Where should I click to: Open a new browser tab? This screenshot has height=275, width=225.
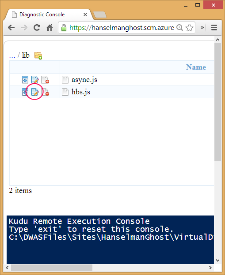click(100, 15)
